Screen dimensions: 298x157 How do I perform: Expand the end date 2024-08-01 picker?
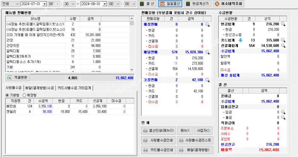pyautogui.click(x=105, y=4)
